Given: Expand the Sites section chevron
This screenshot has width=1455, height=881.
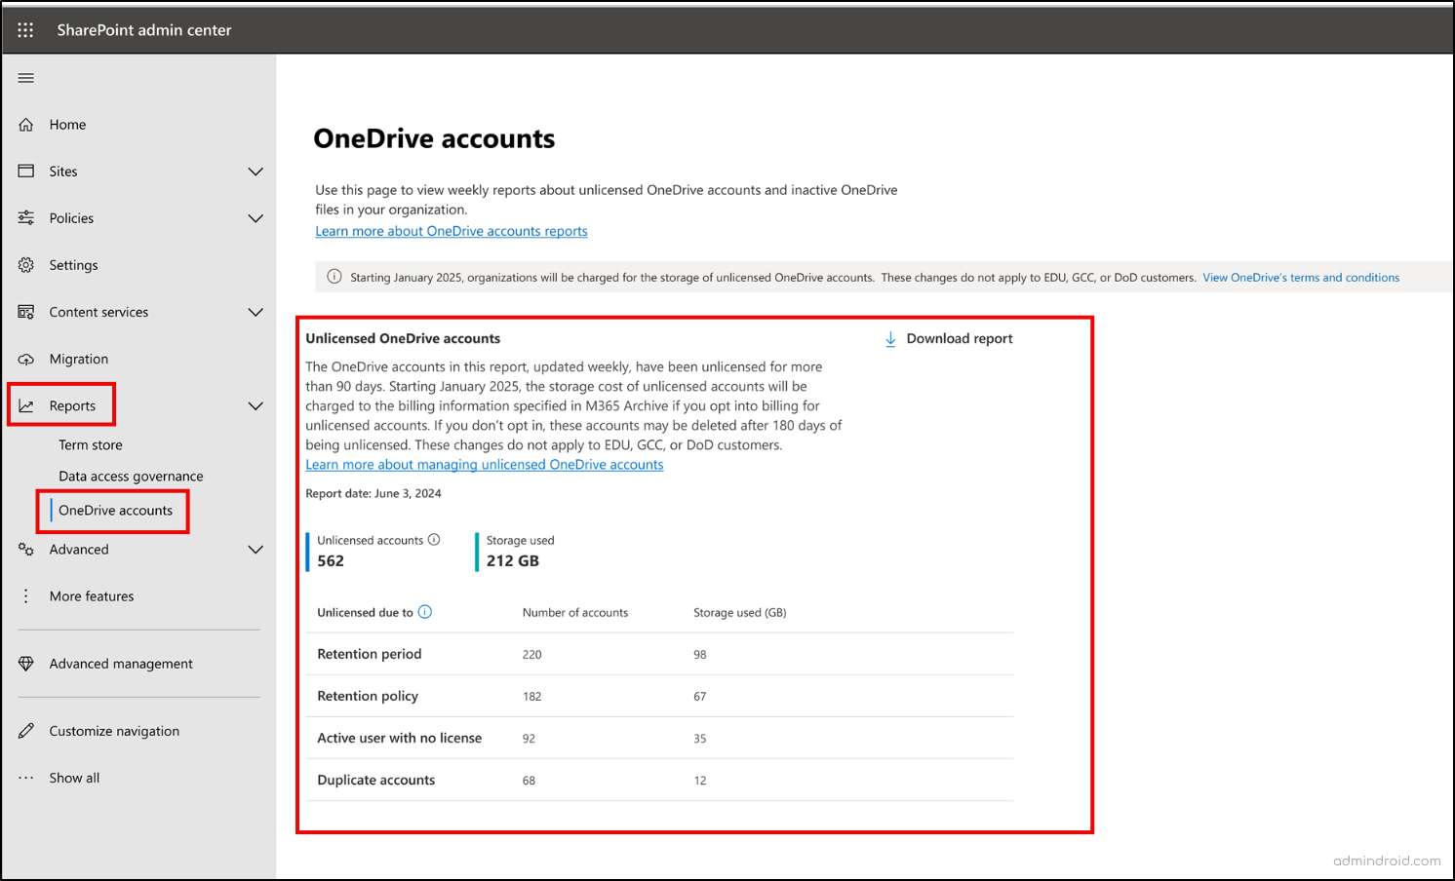Looking at the screenshot, I should [256, 171].
